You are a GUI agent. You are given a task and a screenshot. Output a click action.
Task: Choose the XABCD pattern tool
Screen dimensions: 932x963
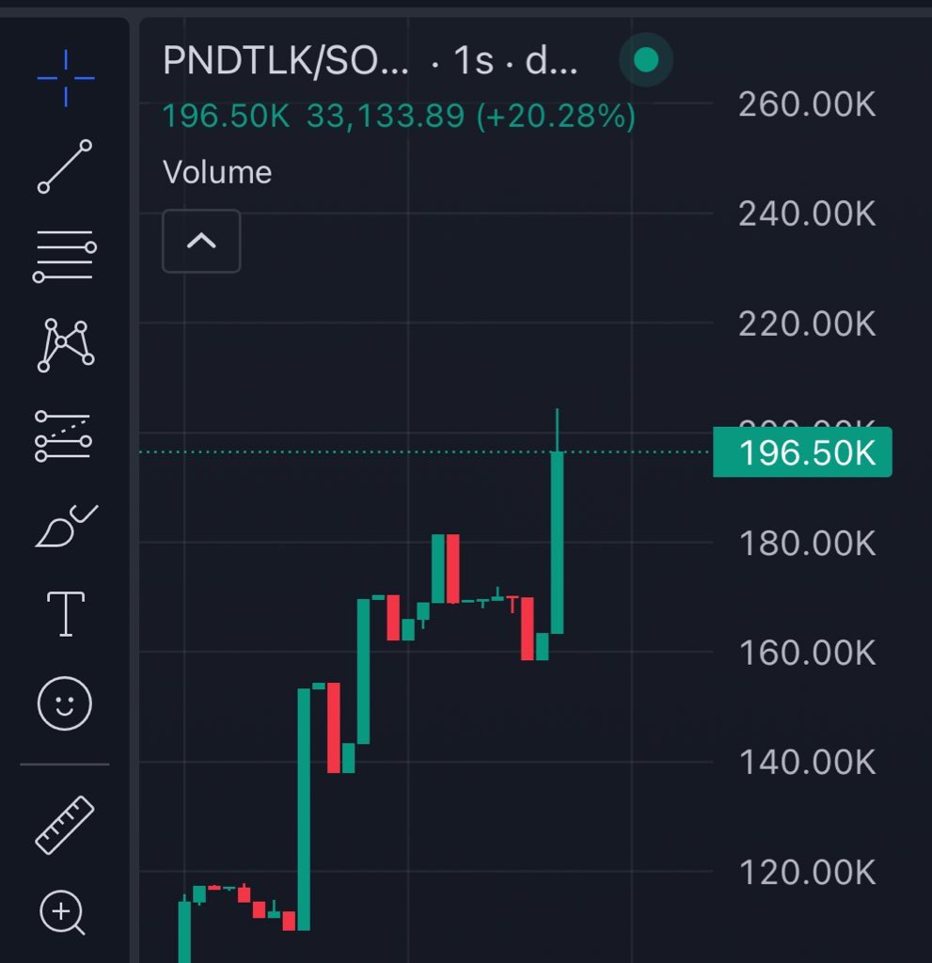tap(66, 345)
